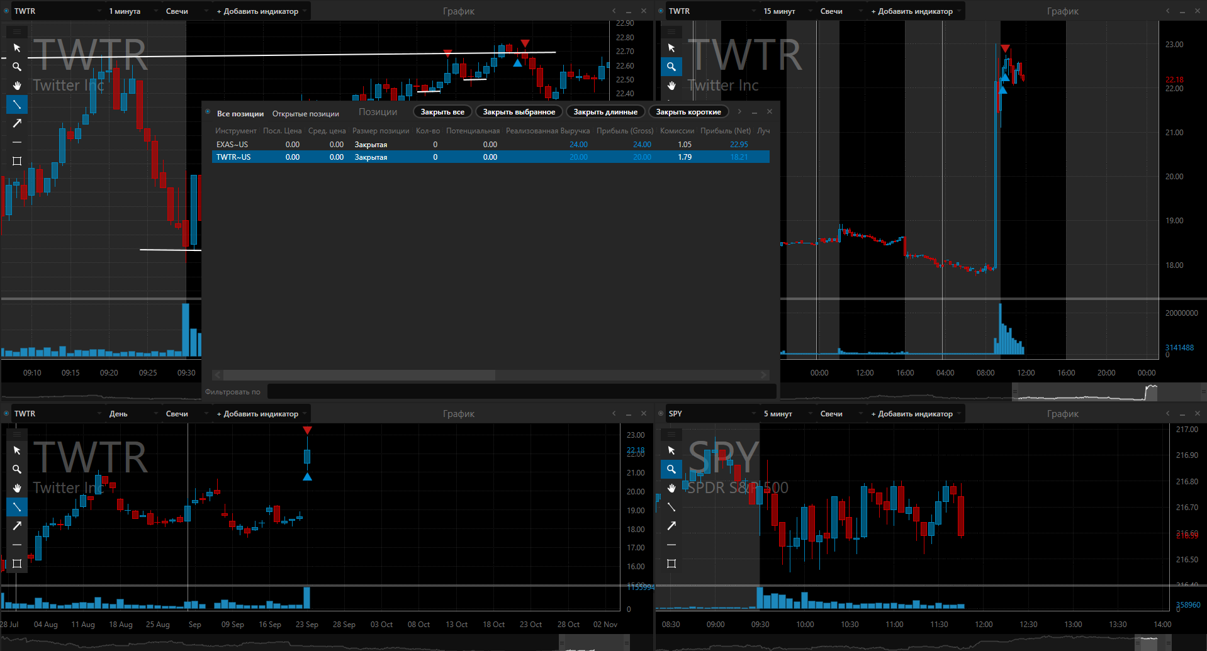Open 'Добавить индикатор' menu in SPY chart

tap(916, 414)
